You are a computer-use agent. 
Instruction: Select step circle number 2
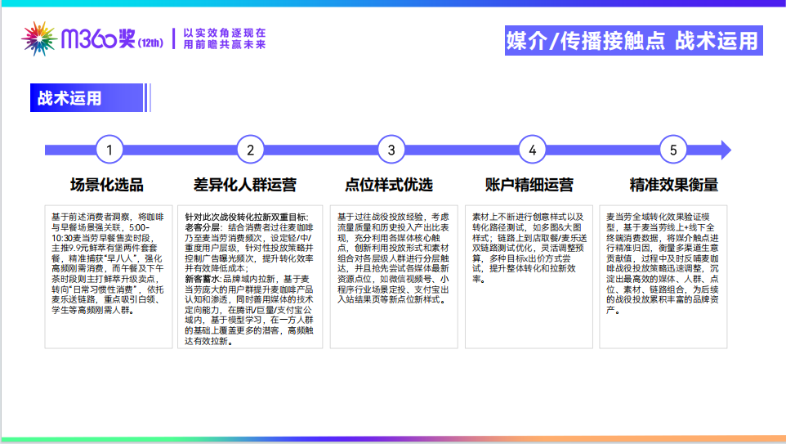click(x=251, y=150)
